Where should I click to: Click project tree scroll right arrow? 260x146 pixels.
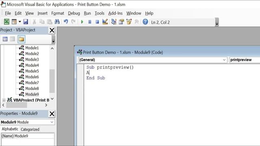click(x=46, y=105)
